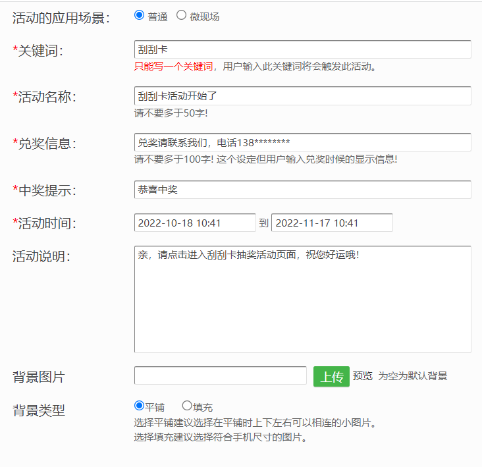Click the 关键词 input containing 刮刮卡
This screenshot has height=467, width=482.
point(302,50)
